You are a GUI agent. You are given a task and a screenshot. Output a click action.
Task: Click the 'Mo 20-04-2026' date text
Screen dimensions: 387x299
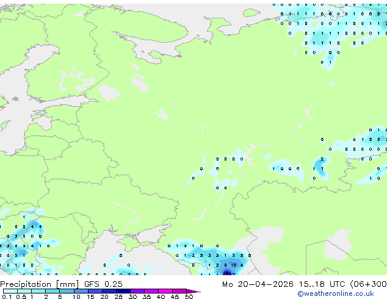tap(258, 284)
